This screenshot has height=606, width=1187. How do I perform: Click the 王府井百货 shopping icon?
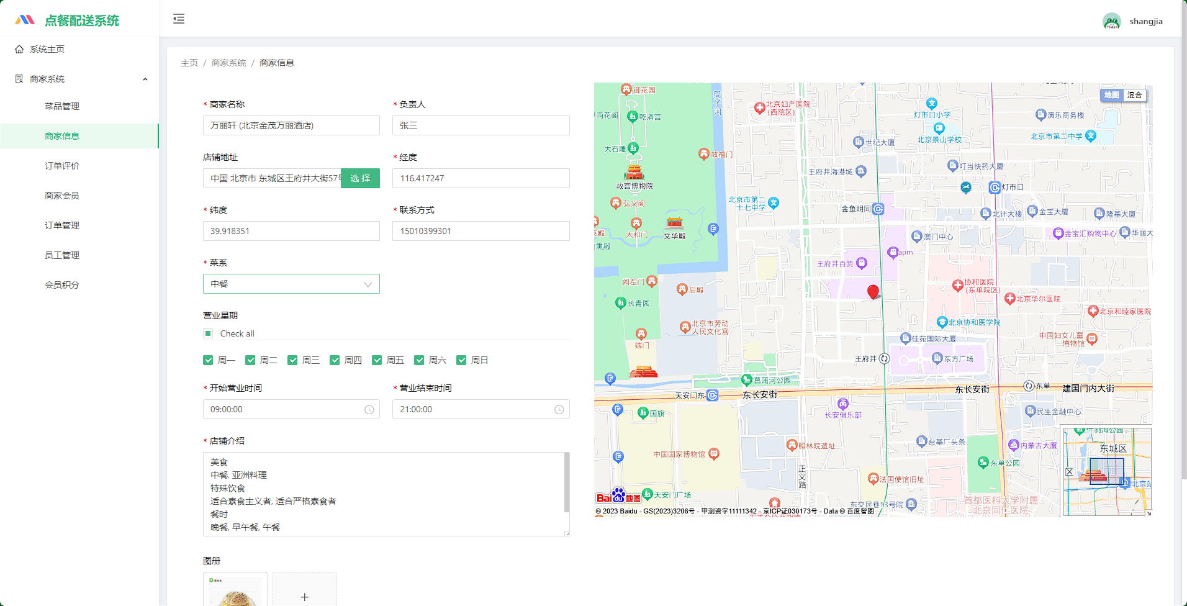coord(862,263)
